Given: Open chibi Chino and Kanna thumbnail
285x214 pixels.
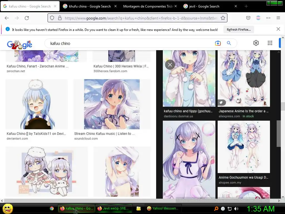Looking at the screenshot, I should click(x=47, y=172).
